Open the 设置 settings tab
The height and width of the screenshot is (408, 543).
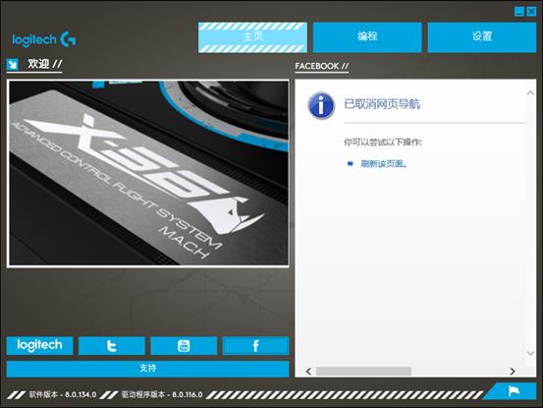[x=482, y=37]
